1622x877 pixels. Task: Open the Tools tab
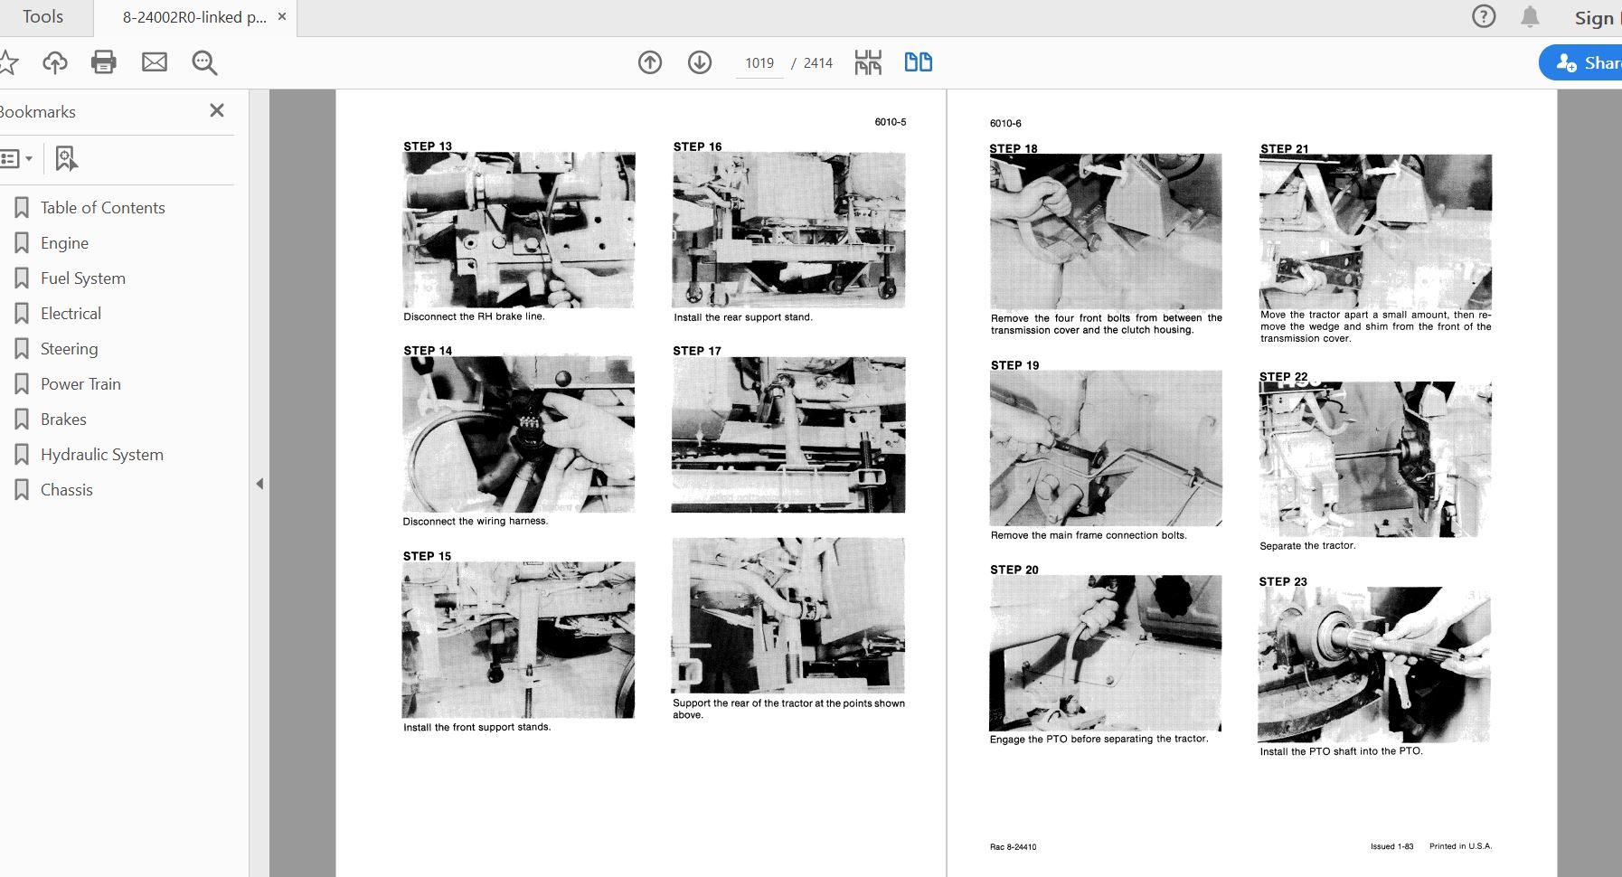(42, 17)
